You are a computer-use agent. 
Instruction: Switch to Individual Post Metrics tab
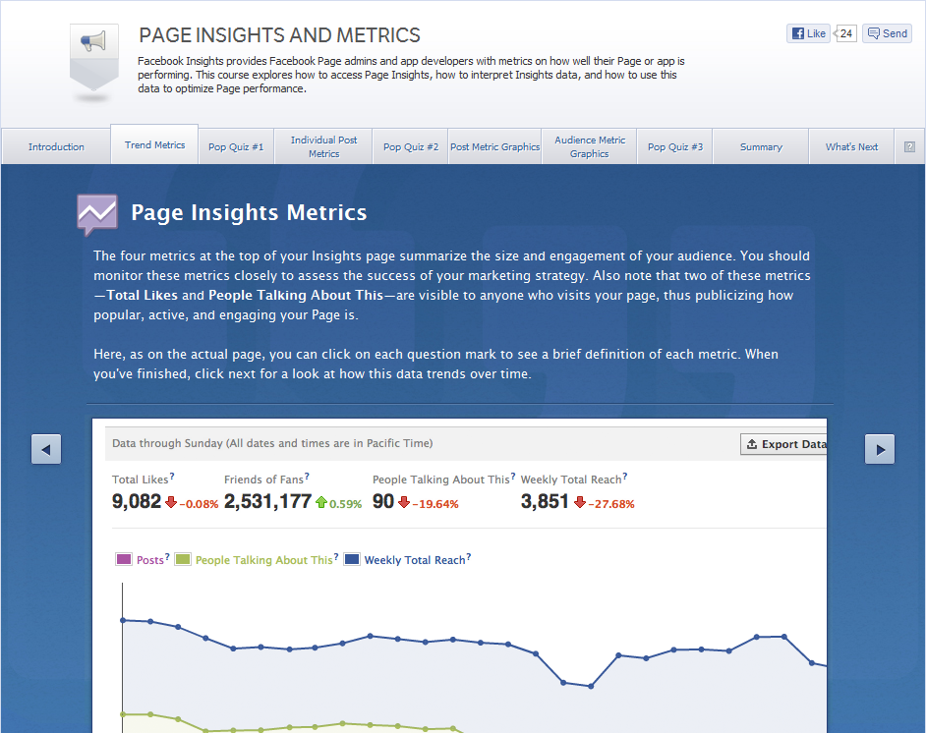323,146
